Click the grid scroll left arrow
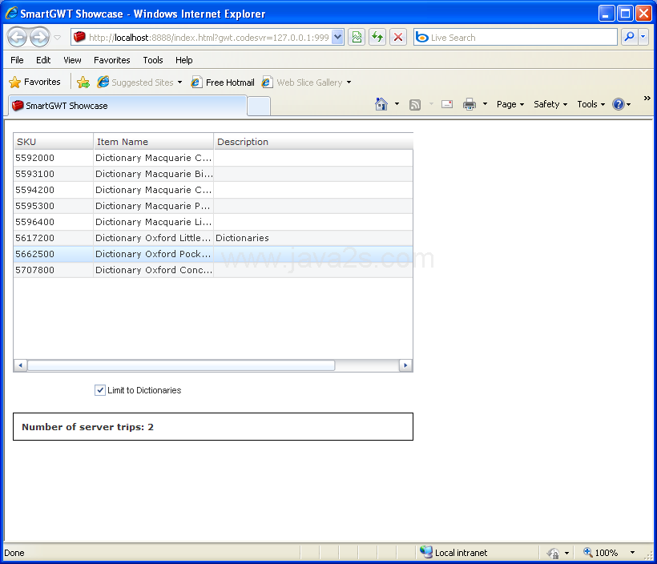This screenshot has height=564, width=657. pyautogui.click(x=20, y=365)
